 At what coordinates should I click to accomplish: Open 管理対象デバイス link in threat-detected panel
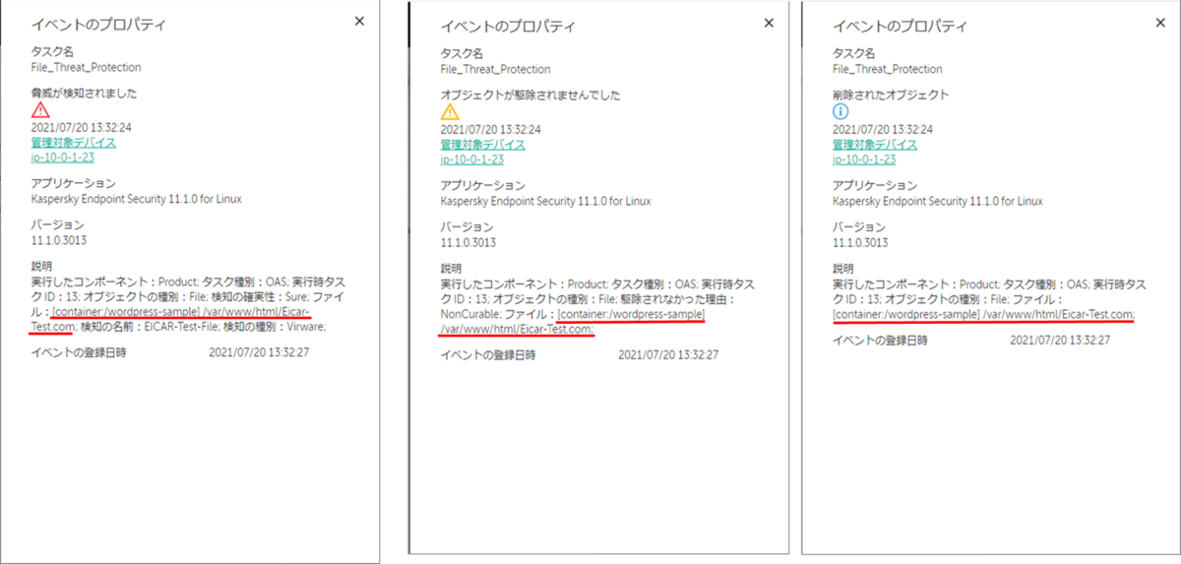(73, 142)
